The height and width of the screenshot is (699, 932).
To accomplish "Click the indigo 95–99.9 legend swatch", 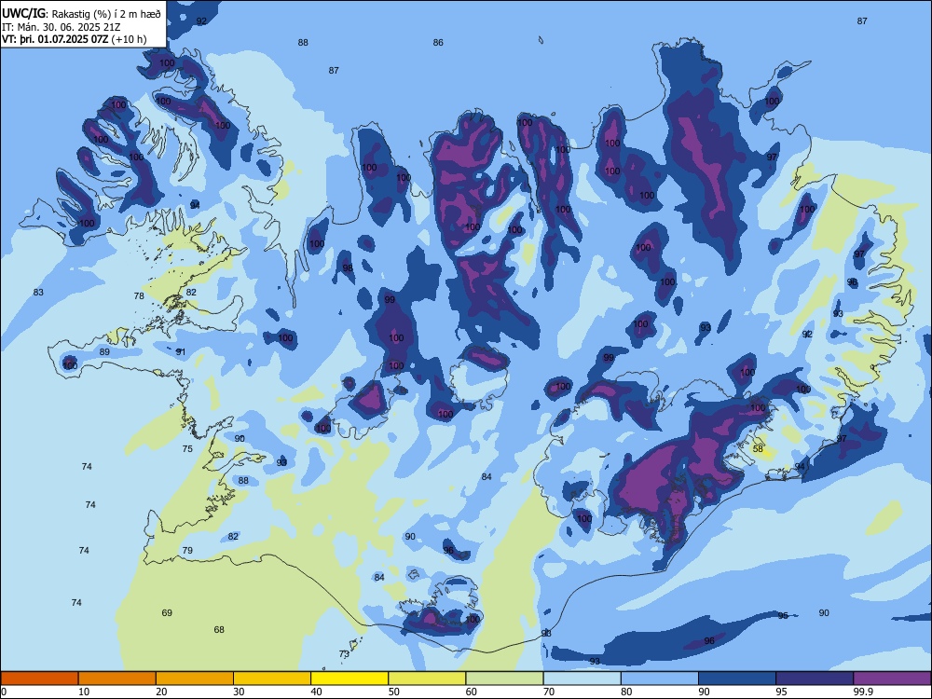I will 815,678.
